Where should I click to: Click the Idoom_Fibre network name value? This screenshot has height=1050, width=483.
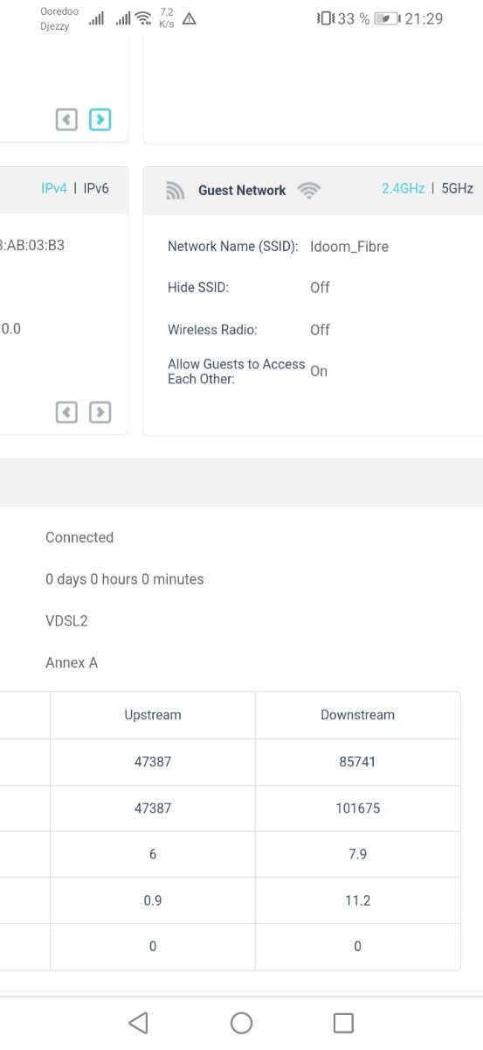(x=349, y=247)
